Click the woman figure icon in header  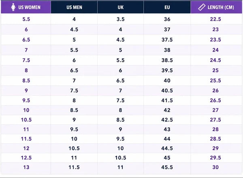(13, 7)
